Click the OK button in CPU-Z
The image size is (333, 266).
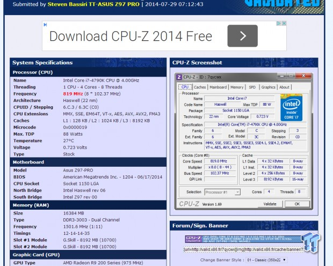click(297, 204)
